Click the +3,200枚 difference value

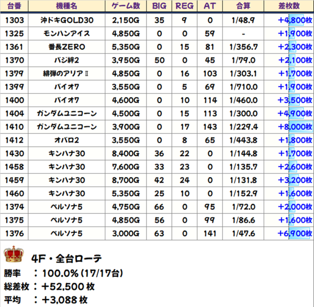295,180
